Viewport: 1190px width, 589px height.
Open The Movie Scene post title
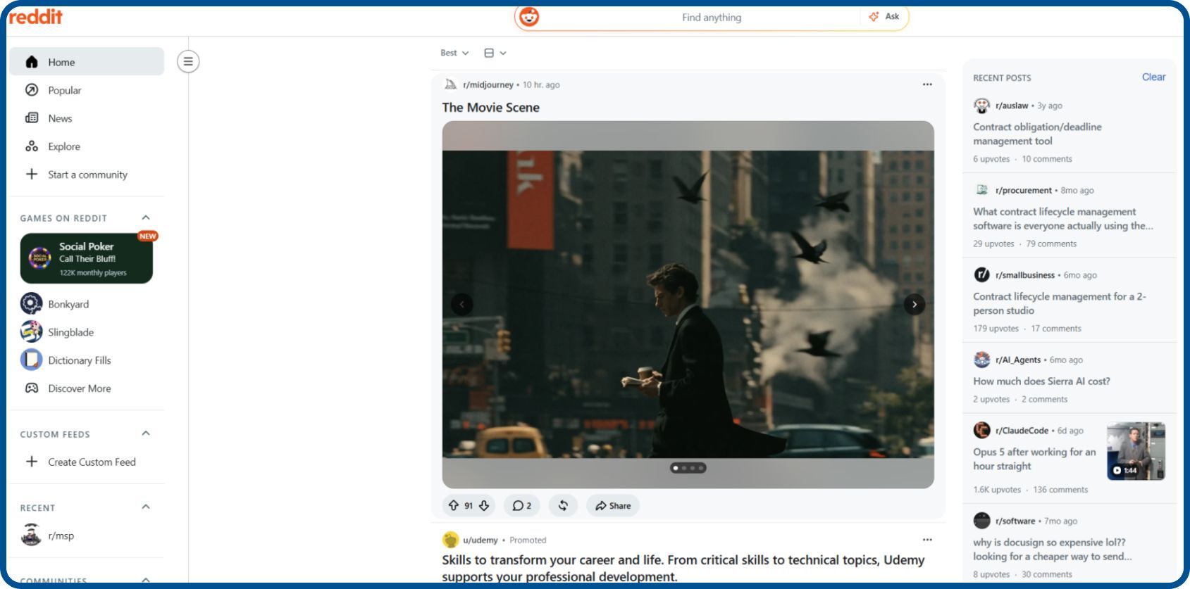[490, 107]
